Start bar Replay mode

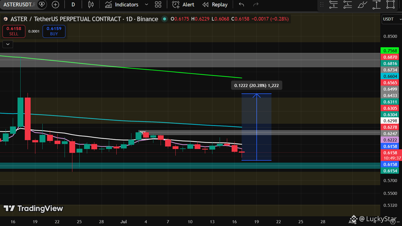[x=215, y=4]
